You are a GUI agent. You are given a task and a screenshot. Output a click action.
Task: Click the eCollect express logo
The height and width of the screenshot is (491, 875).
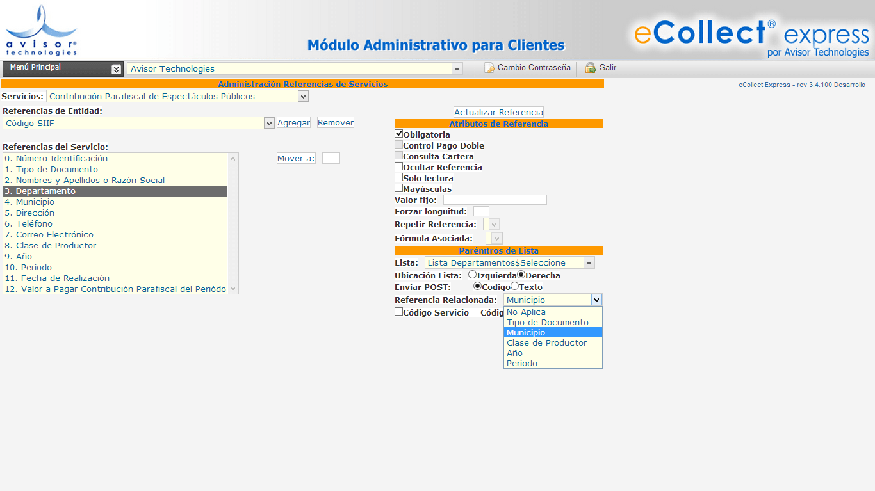[751, 37]
